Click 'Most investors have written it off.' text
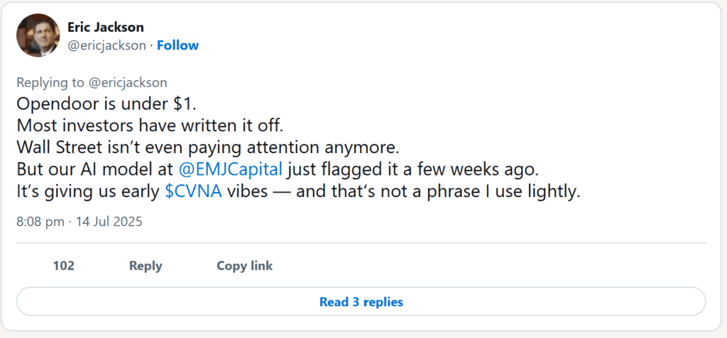Screen dimensions: 727x338 (x=150, y=125)
